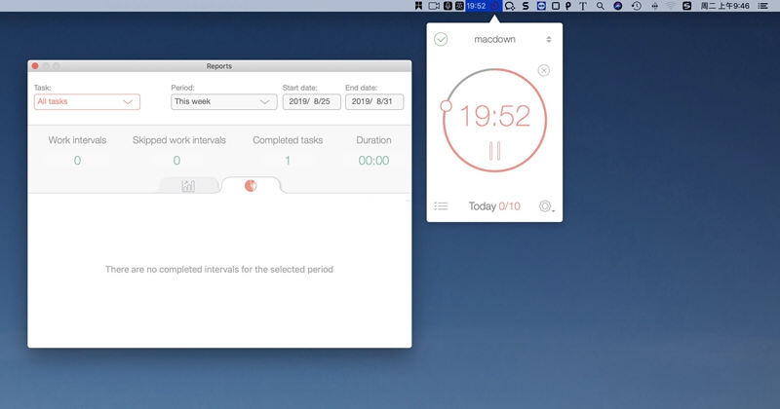The image size is (780, 409).
Task: Open the Period dropdown showing This week
Action: (224, 102)
